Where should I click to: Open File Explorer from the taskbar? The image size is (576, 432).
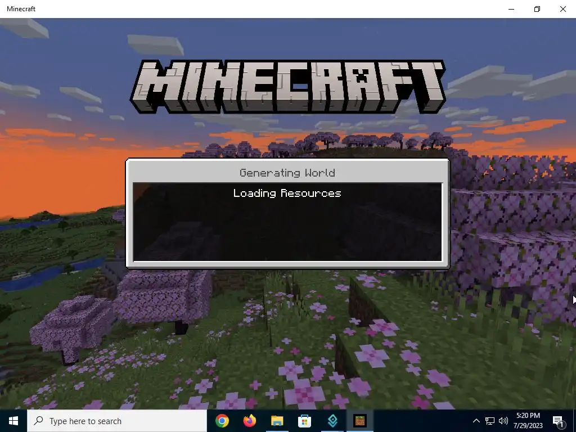click(x=277, y=421)
